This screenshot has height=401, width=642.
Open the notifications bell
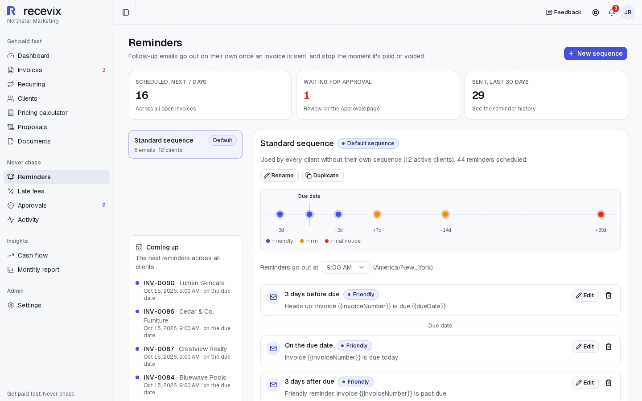[x=612, y=12]
